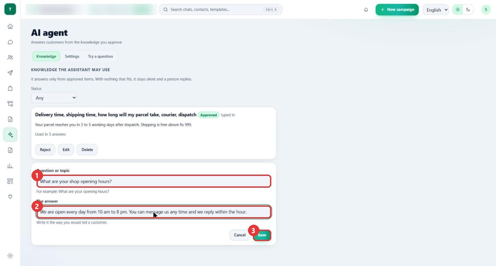Open the chats speech-bubble icon
The width and height of the screenshot is (496, 266).
tap(10, 42)
